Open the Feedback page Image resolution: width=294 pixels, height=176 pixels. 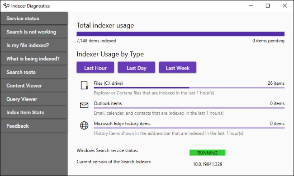click(34, 126)
